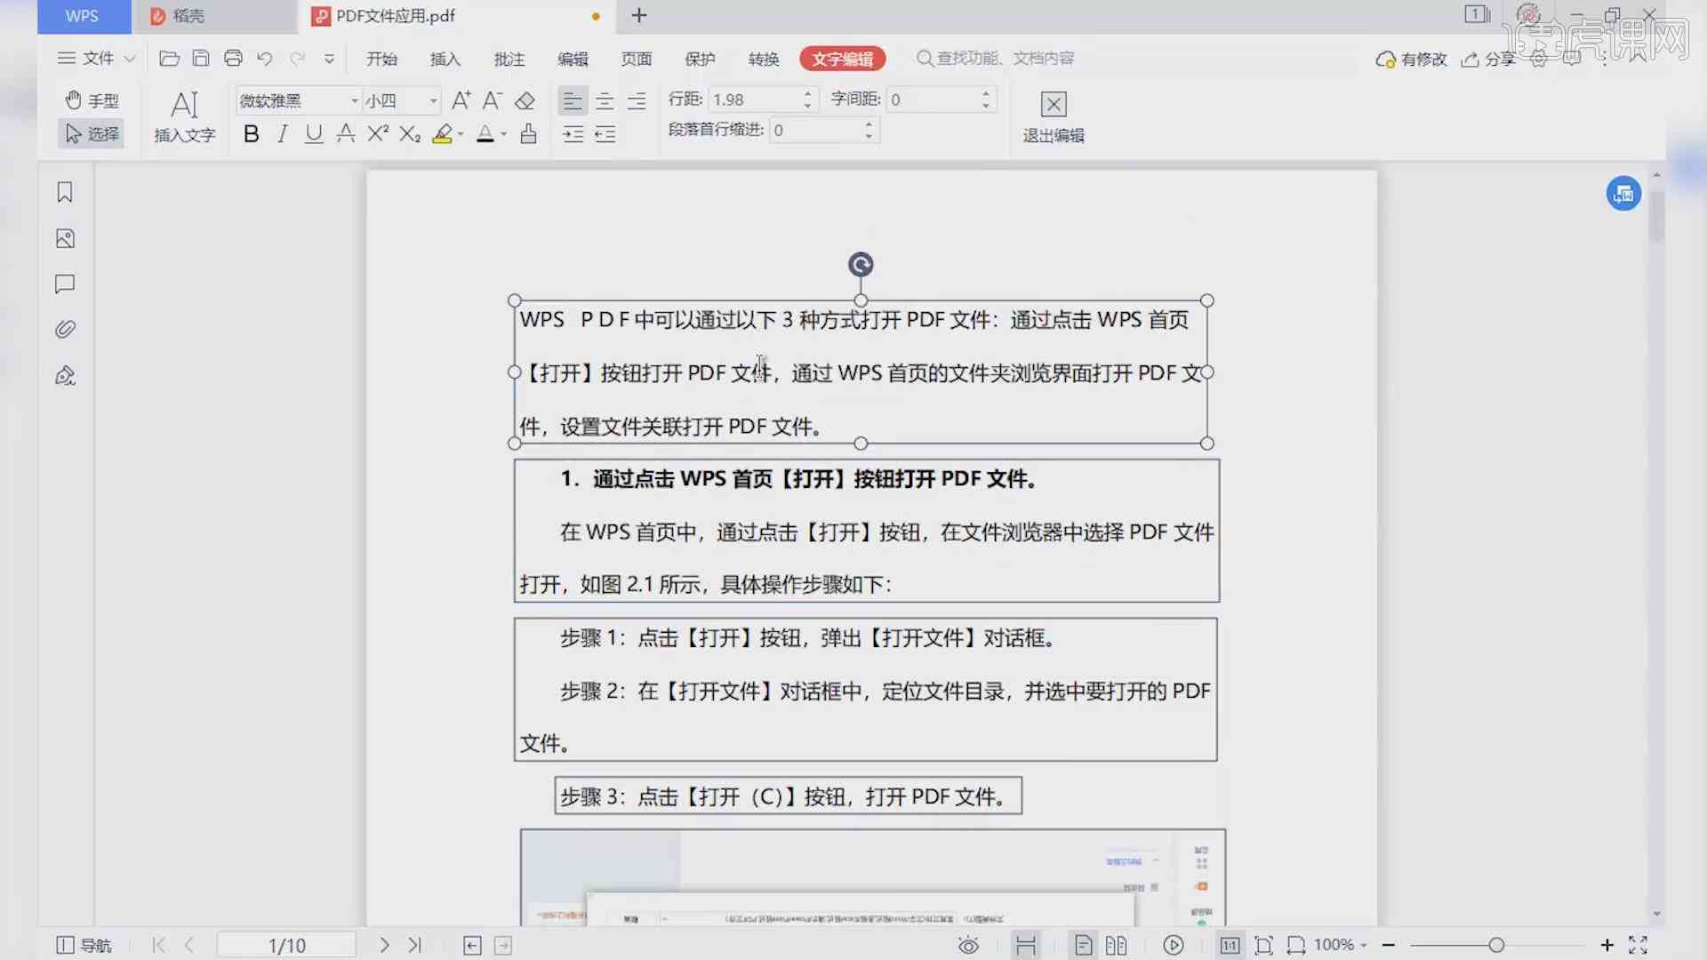Screen dimensions: 1707x960
Task: Toggle the 导航 navigation pane
Action: pyautogui.click(x=84, y=945)
